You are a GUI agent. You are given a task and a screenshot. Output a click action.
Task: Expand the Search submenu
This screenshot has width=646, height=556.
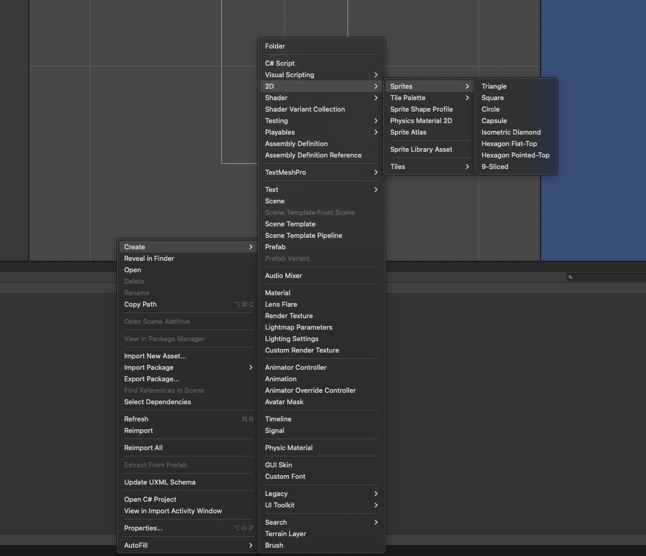(x=321, y=522)
